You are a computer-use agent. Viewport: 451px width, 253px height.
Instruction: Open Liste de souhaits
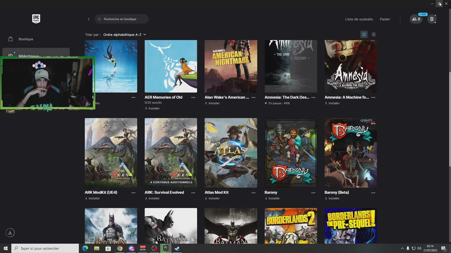[359, 19]
